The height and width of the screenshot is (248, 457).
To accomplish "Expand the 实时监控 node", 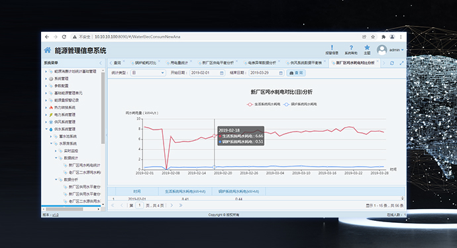I will point(56,151).
